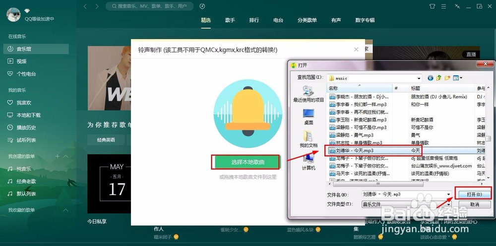Image resolution: width=496 pixels, height=246 pixels.
Task: Switch to 电台 tab
Action: tap(278, 20)
